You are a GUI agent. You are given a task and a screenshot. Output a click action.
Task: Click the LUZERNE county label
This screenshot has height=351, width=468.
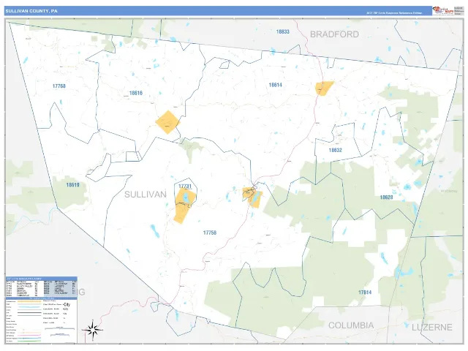pos(432,328)
